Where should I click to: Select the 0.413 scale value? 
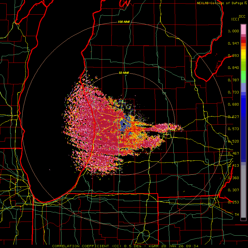click(233, 166)
